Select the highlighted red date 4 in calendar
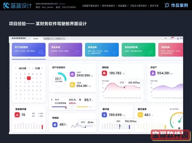This screenshot has width=192, height=143. coord(29,78)
